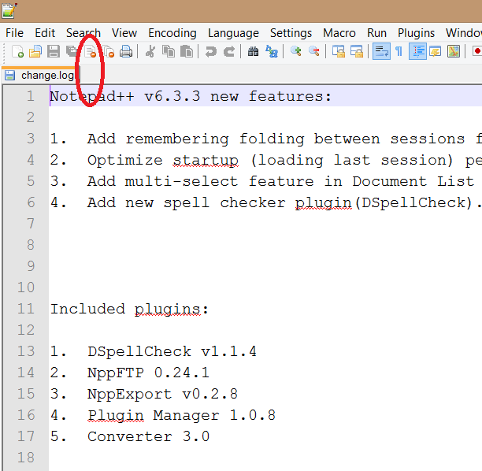482x471 pixels.
Task: Click the Zoom Out magnifier icon
Action: point(314,51)
